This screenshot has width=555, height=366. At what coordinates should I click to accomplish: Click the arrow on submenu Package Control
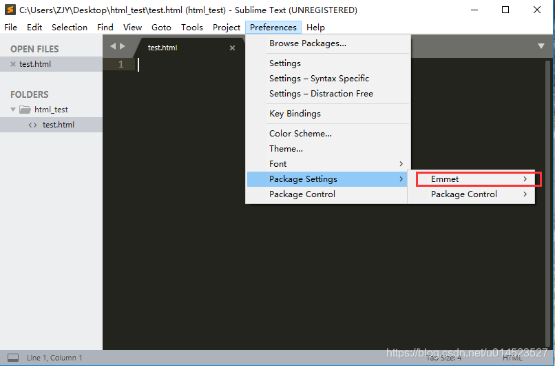click(525, 194)
